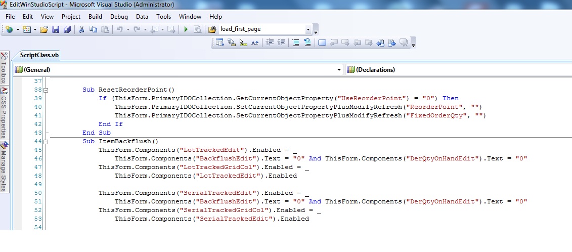
Task: Open the Add New Item dropdown arrow
Action: coord(35,29)
